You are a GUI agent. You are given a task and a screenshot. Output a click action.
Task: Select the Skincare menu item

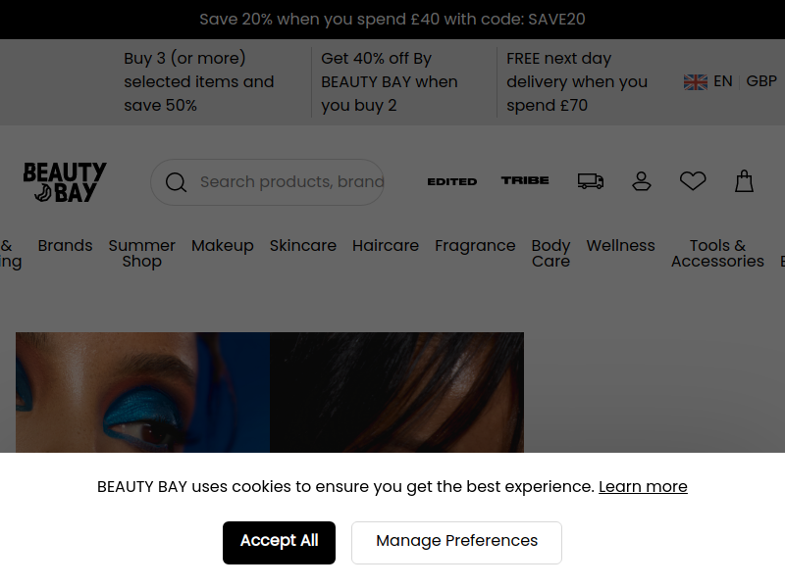303,246
